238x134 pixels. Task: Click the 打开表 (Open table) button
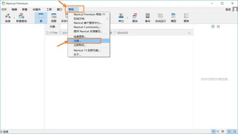pyautogui.click(x=52, y=33)
